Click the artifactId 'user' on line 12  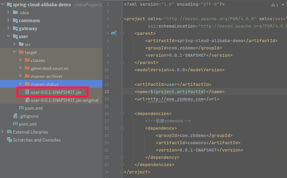click(172, 84)
